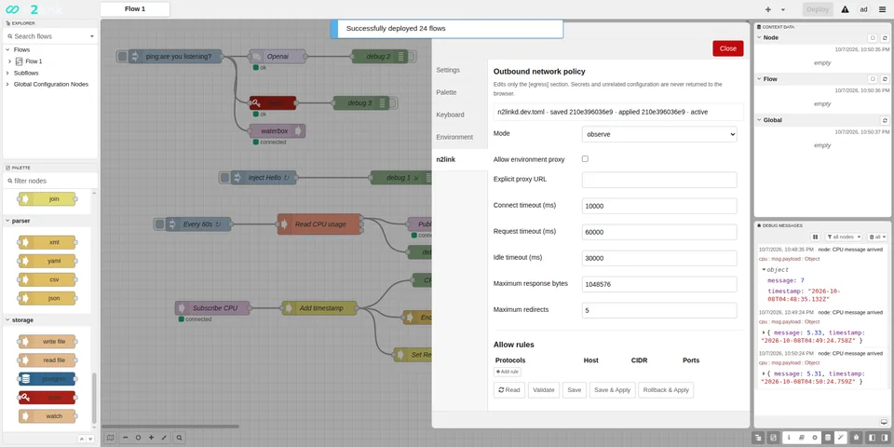894x447 pixels.
Task: Select the json palette node
Action: pyautogui.click(x=47, y=298)
